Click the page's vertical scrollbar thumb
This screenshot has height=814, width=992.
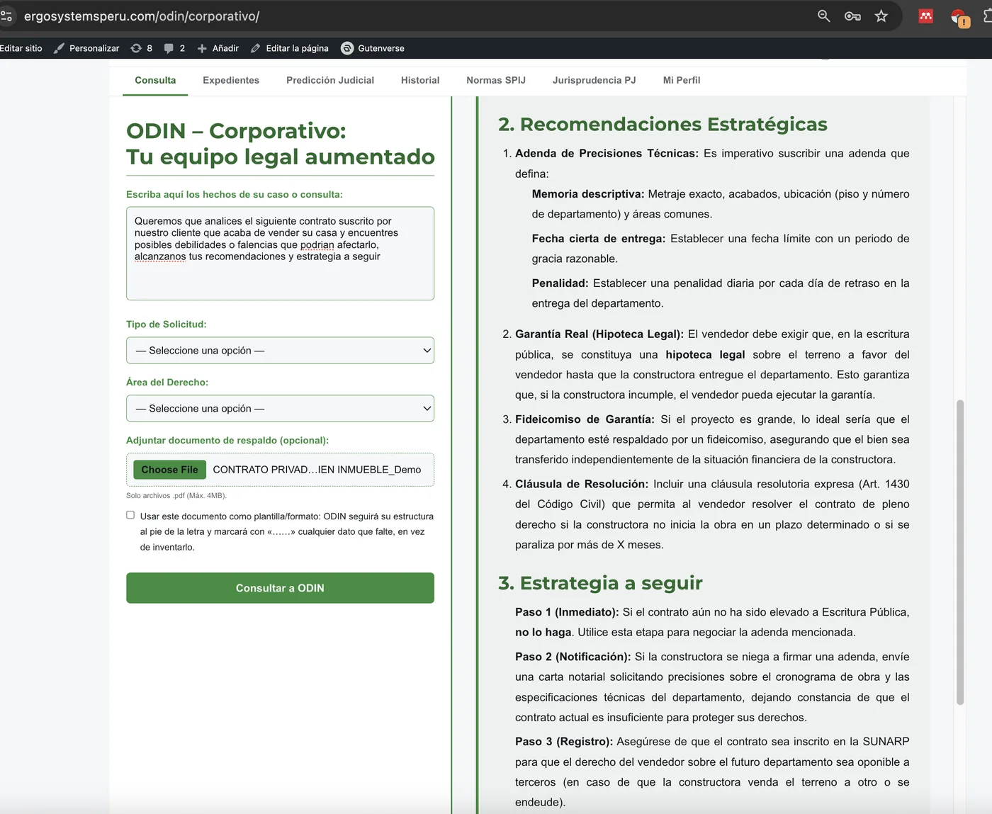(x=960, y=553)
